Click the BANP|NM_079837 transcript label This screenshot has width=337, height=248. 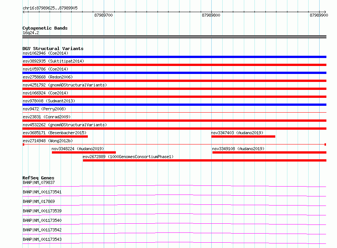click(39, 182)
